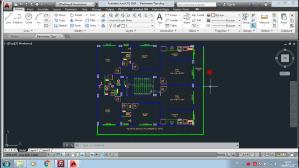Toggle the layer lock icon
299x168 pixels.
119,26
